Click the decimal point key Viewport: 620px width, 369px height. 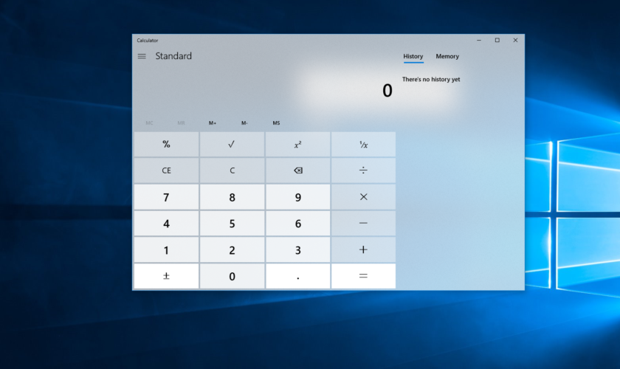297,276
